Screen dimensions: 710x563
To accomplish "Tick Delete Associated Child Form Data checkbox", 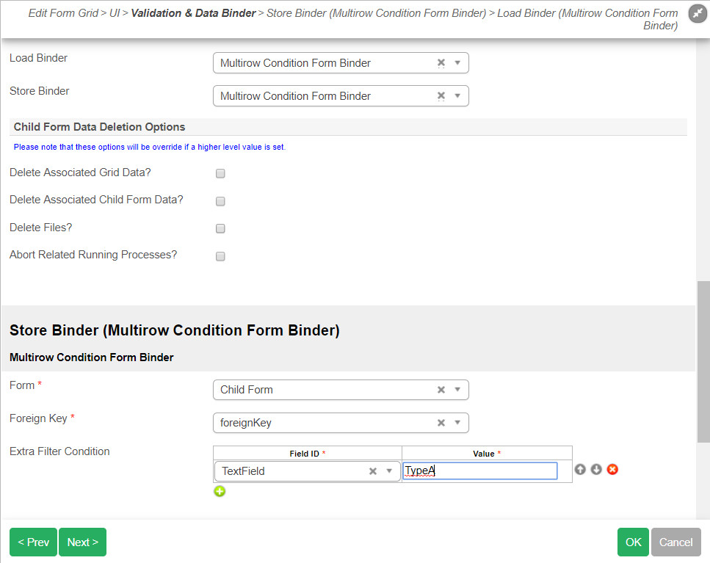I will pos(220,201).
